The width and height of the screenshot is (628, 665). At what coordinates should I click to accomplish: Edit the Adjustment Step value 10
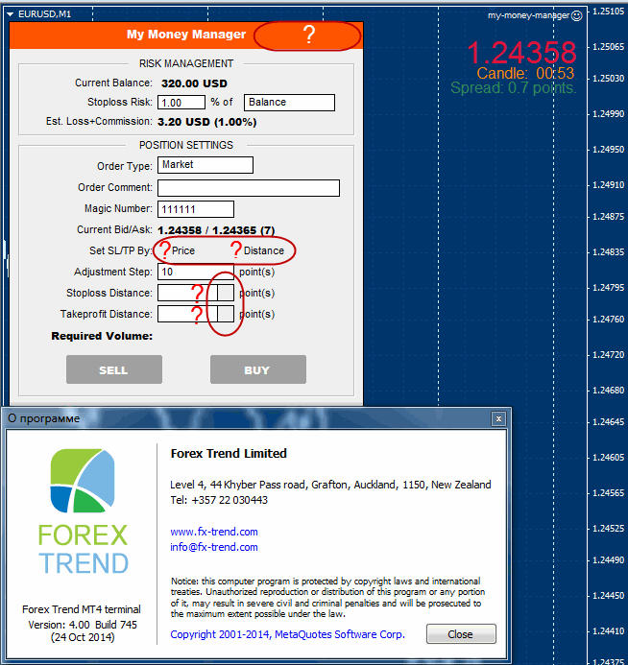tap(196, 272)
